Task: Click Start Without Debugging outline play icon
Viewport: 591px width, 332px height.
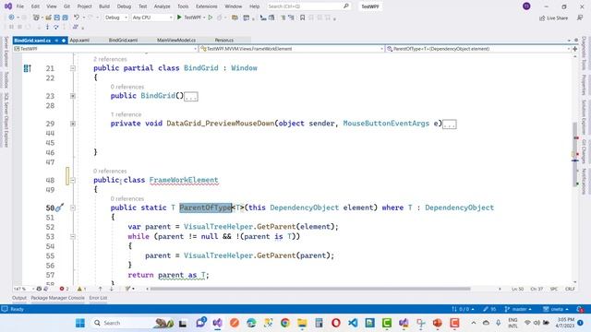Action: (211, 18)
